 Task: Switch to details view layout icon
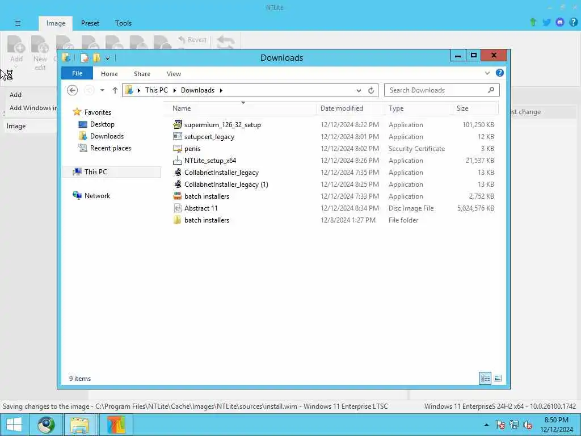click(x=485, y=378)
